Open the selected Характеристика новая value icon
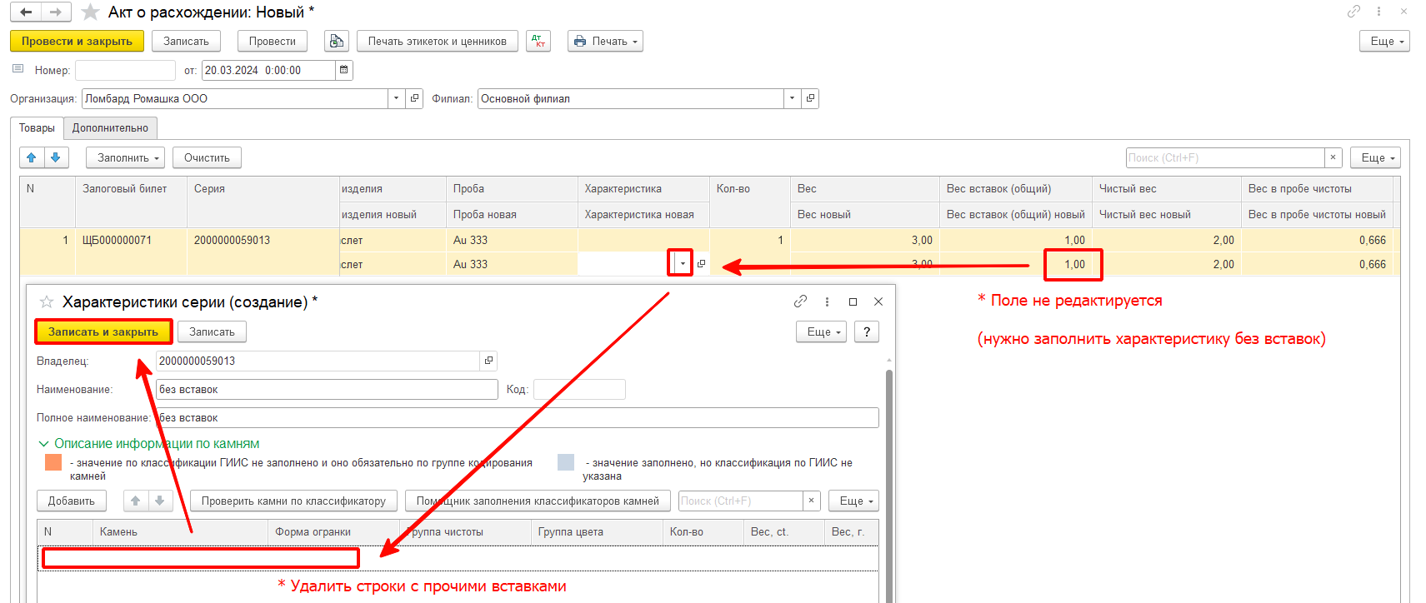The width and height of the screenshot is (1426, 603). click(x=701, y=264)
